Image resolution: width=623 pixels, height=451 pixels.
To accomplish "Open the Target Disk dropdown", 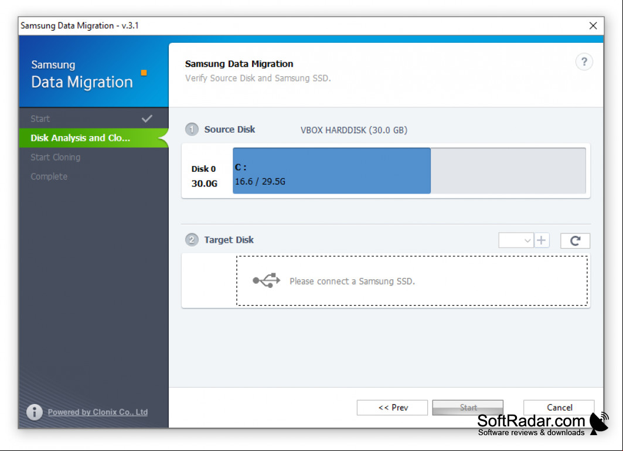I will point(516,240).
